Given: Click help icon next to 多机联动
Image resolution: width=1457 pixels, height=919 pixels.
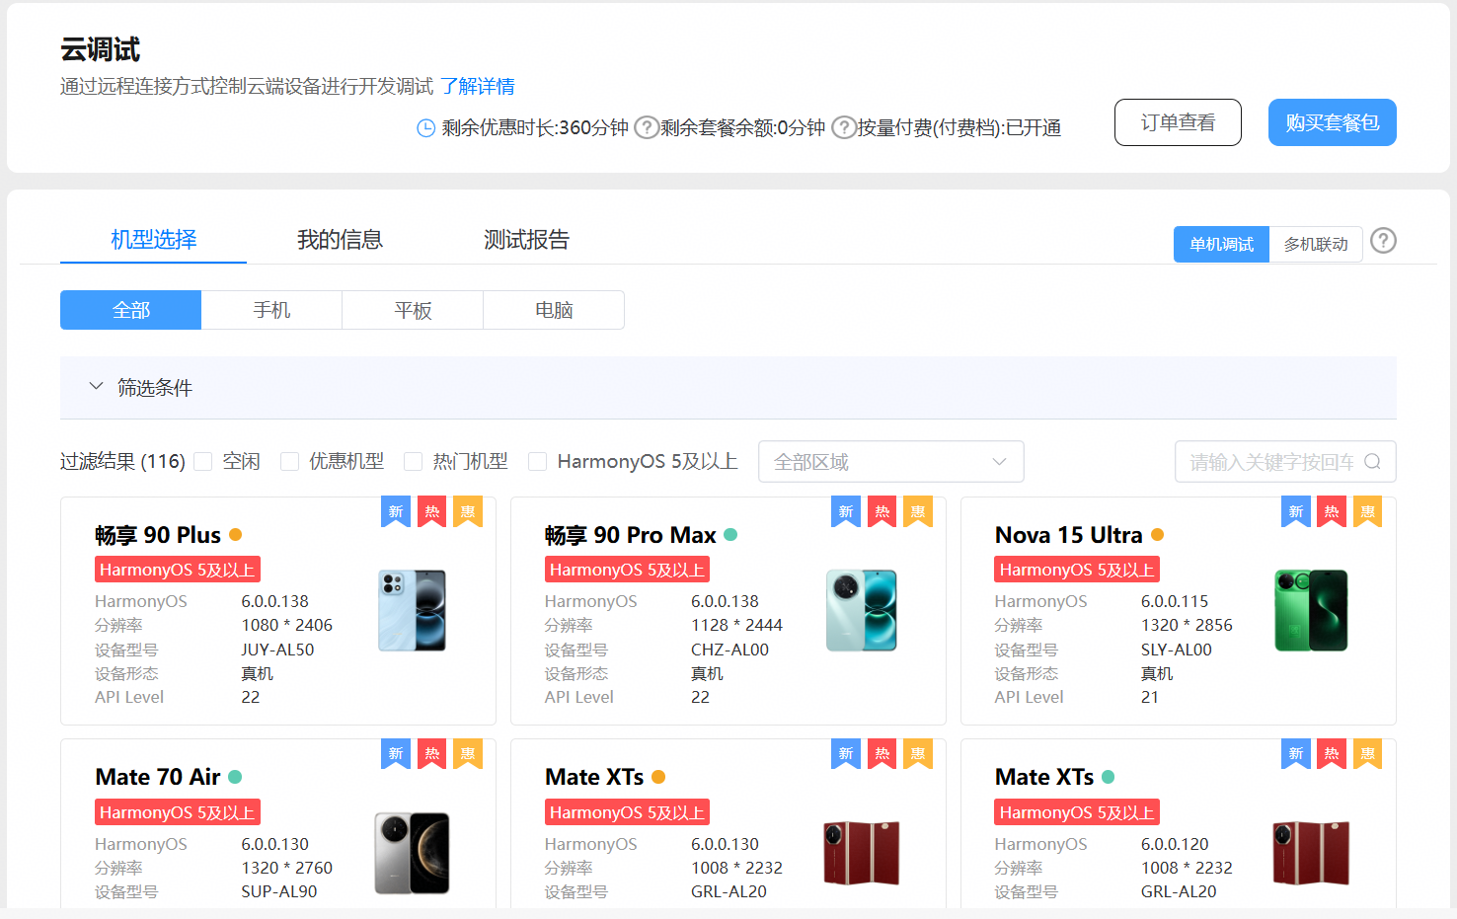Looking at the screenshot, I should tap(1383, 241).
